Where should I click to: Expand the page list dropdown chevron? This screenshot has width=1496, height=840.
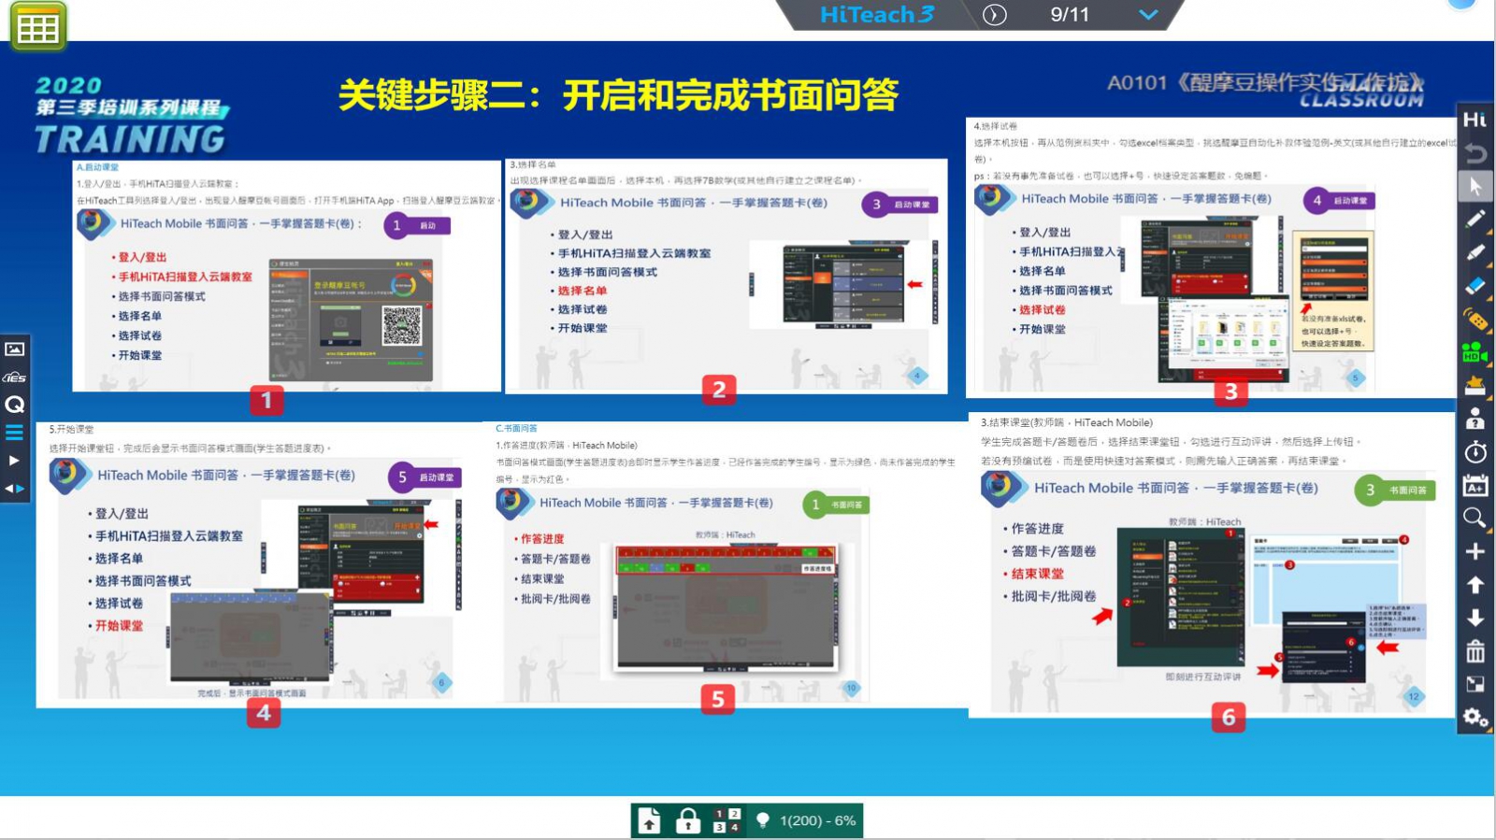1148,15
